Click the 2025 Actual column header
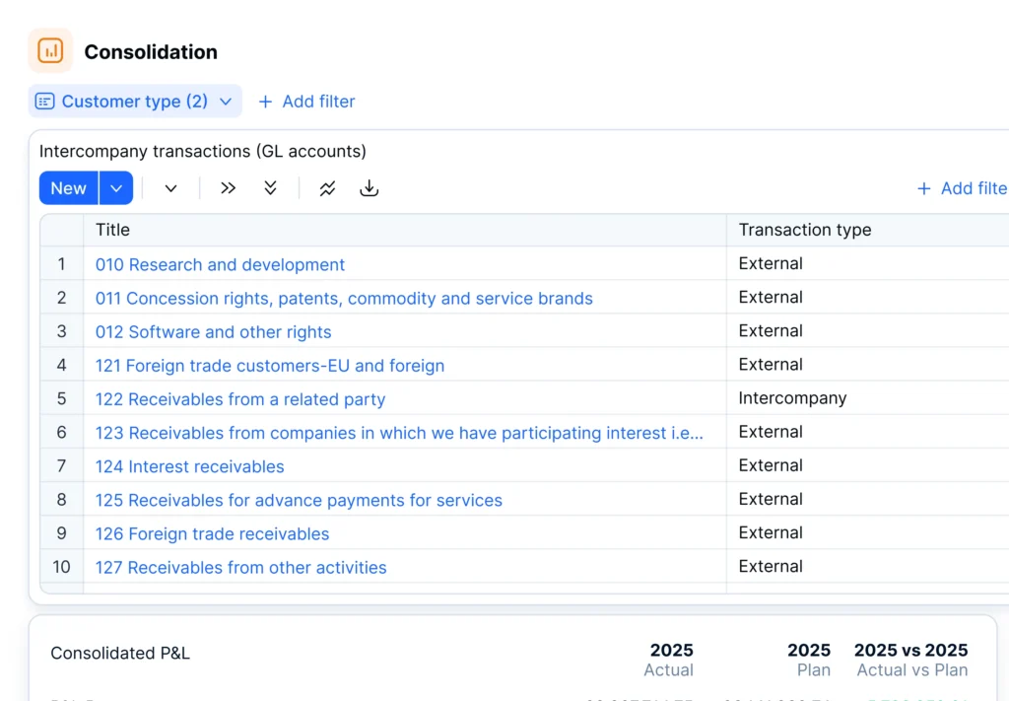This screenshot has height=701, width=1009. click(x=671, y=660)
